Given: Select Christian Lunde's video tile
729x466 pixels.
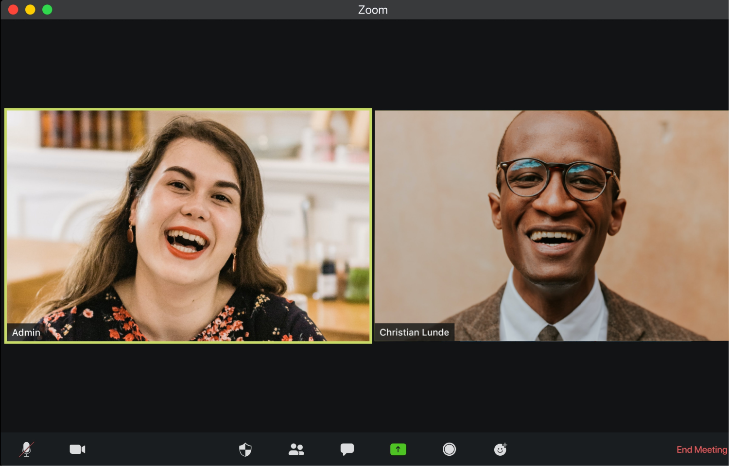Looking at the screenshot, I should point(552,225).
